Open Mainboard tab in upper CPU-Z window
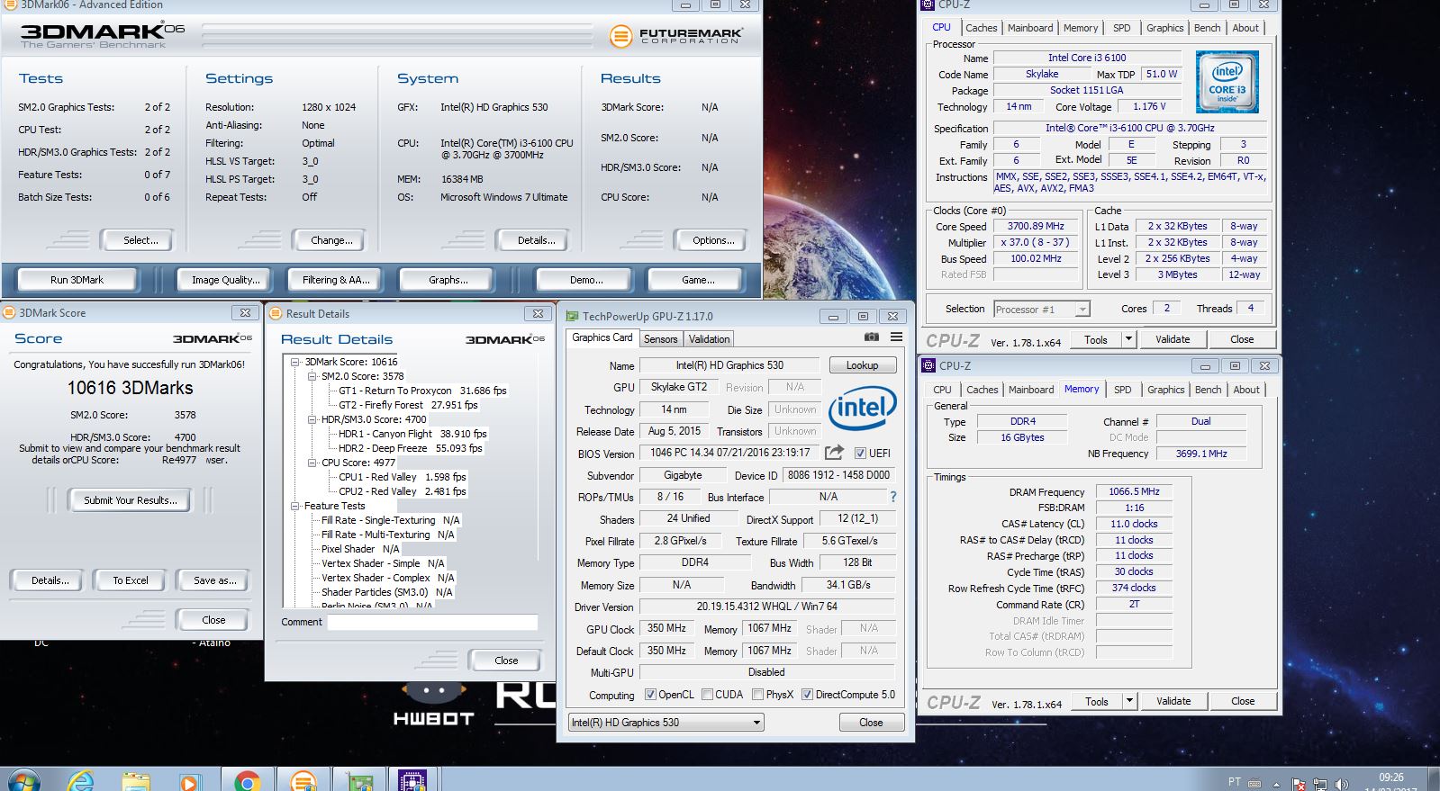1440x791 pixels. 1030,28
